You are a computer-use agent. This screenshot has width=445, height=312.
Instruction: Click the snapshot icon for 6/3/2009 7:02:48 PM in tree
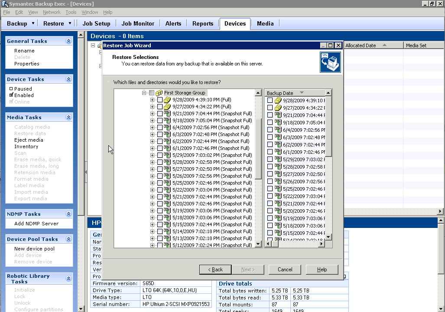tap(167, 134)
